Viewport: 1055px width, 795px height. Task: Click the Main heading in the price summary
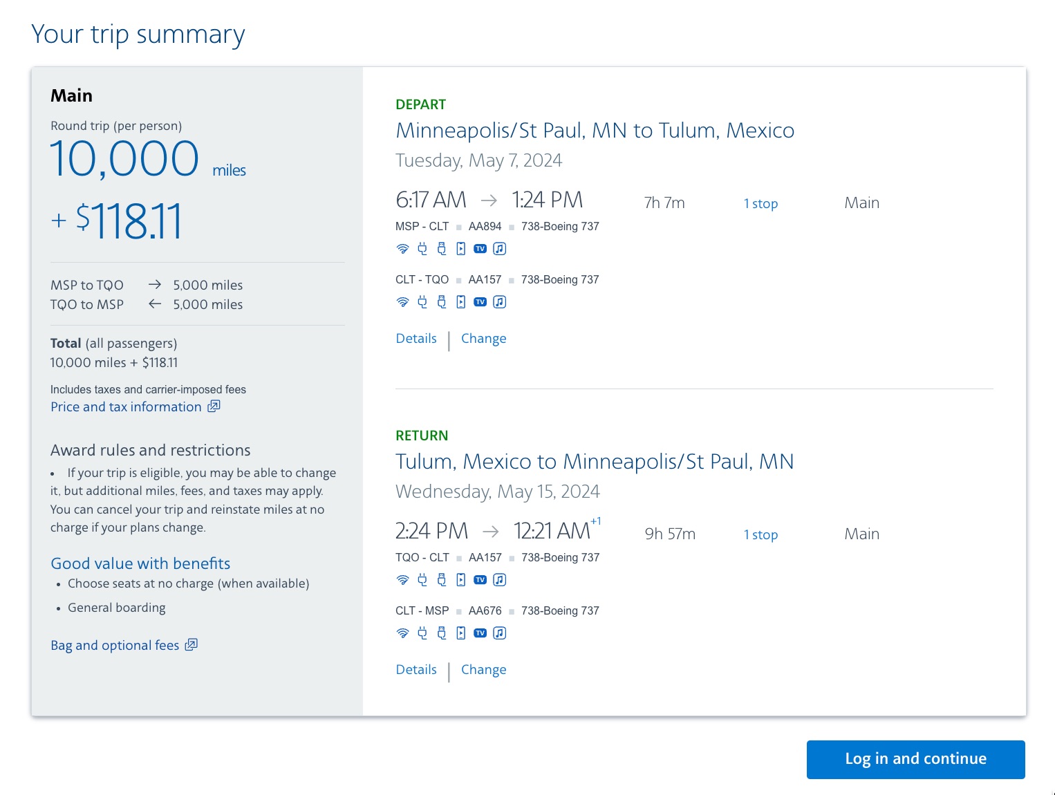pyautogui.click(x=71, y=95)
